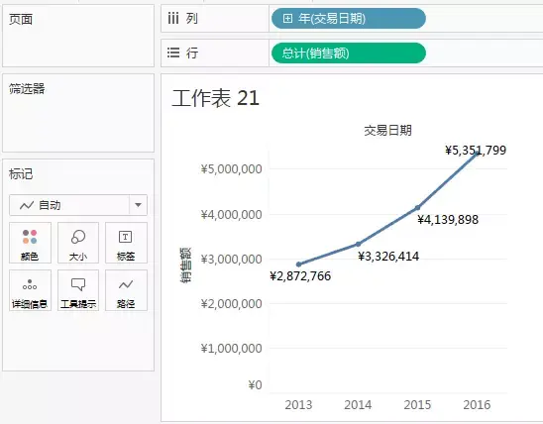Viewport: 543px width, 424px height.
Task: Click the 标记 (Marks) card title
Action: pyautogui.click(x=21, y=174)
